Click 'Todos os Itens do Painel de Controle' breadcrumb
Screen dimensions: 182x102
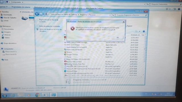pyautogui.click(x=63, y=14)
